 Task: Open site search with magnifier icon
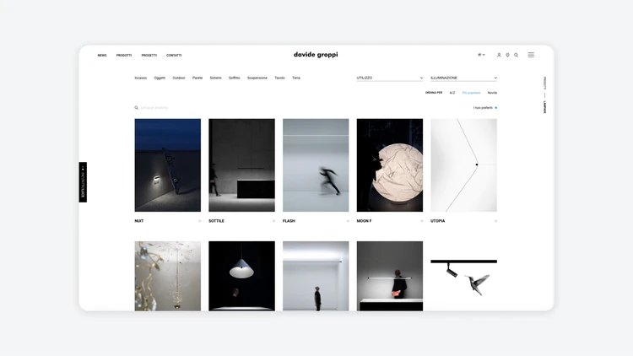click(517, 55)
